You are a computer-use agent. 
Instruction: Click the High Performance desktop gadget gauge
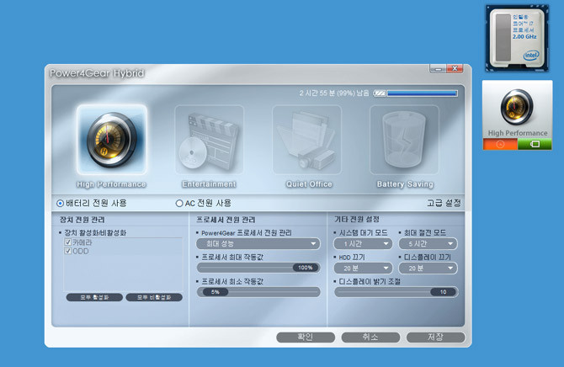click(x=517, y=107)
